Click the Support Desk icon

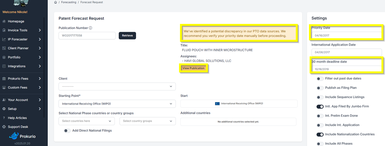click(x=4, y=127)
